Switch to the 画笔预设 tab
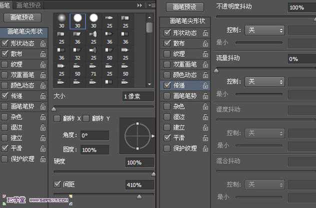Viewport: 316px width, 208px height. coord(28,5)
